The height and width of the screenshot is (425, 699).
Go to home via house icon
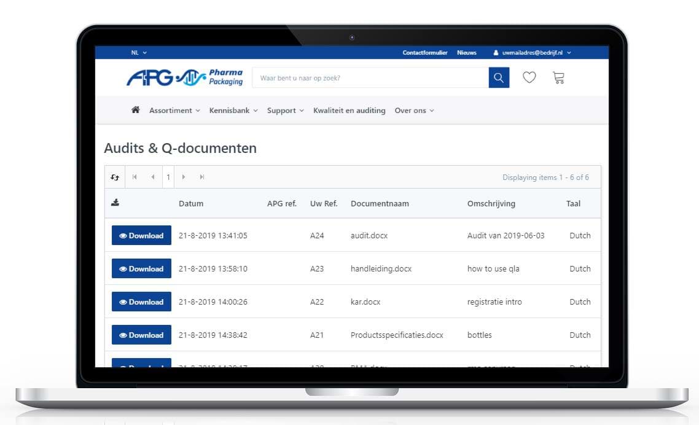coord(136,111)
